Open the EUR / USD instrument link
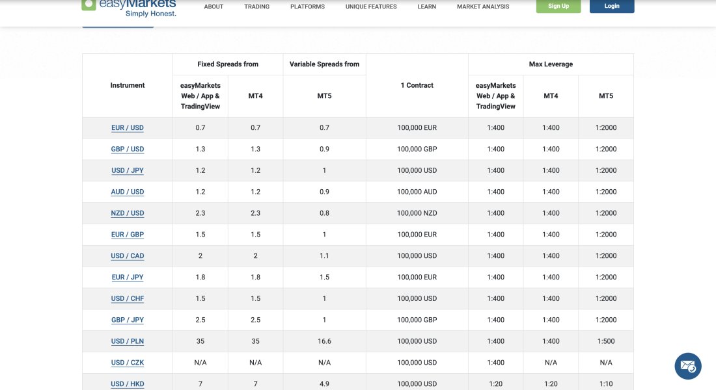Screen dimensions: 716x390 pos(128,128)
